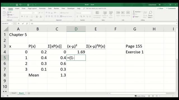
Task: Click Increase Font Size icon
Action: [40, 13]
